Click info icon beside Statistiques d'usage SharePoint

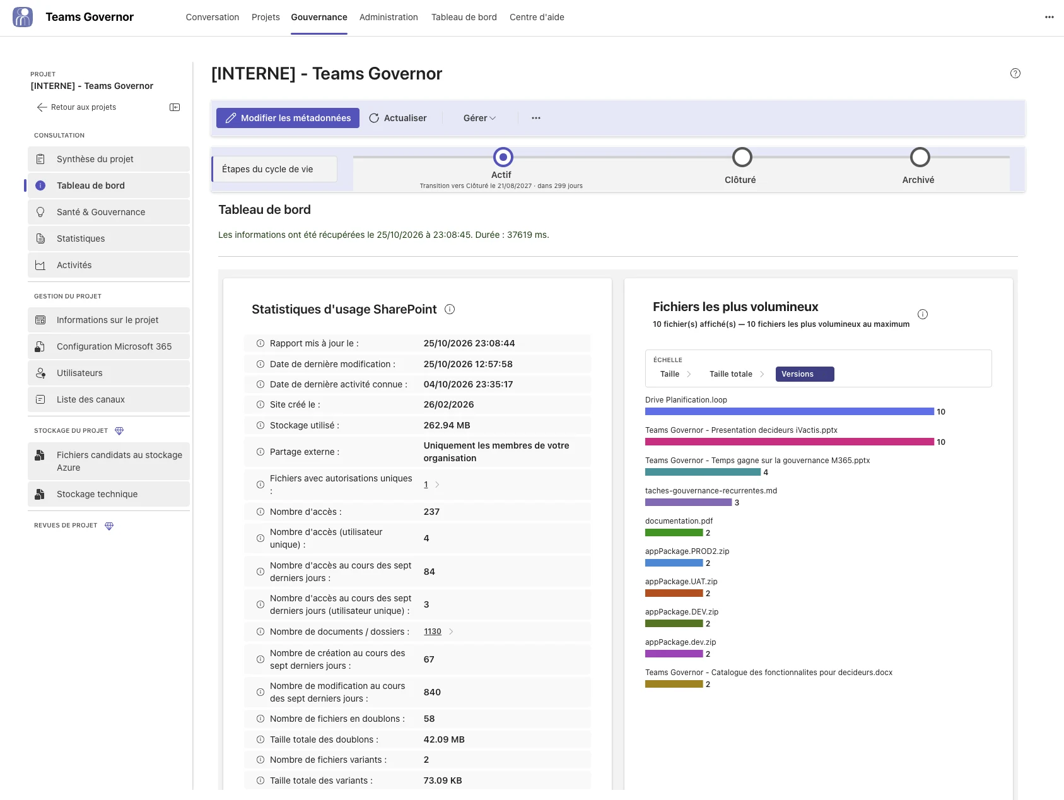(450, 309)
